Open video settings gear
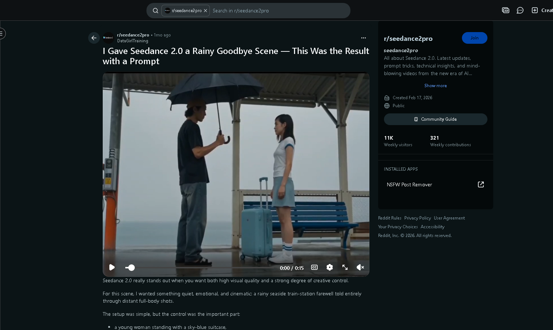553x330 pixels. click(x=330, y=267)
